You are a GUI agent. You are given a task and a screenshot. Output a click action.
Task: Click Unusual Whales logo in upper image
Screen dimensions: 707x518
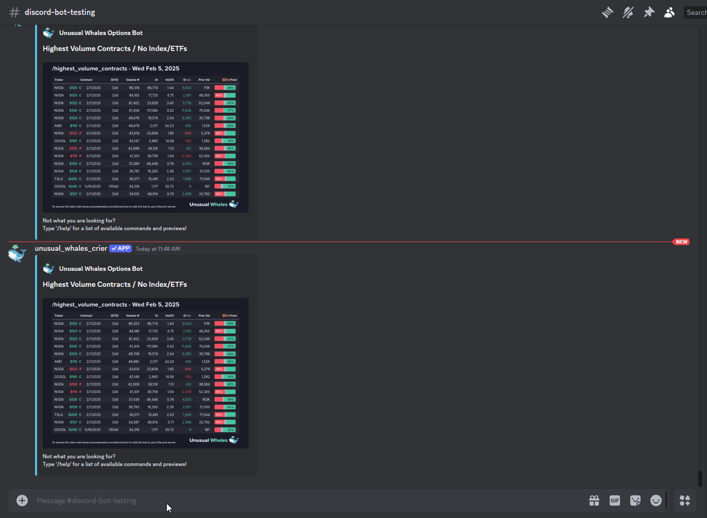214,204
